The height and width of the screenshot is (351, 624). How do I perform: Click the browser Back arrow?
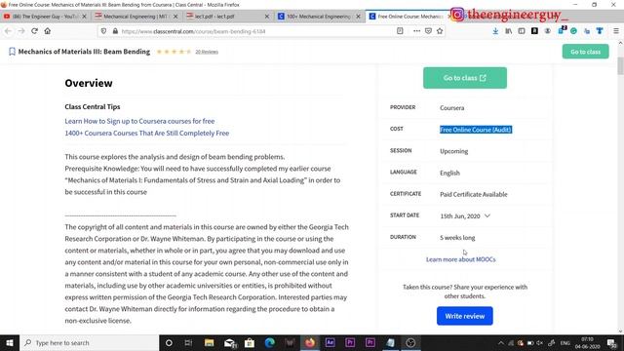(8, 31)
